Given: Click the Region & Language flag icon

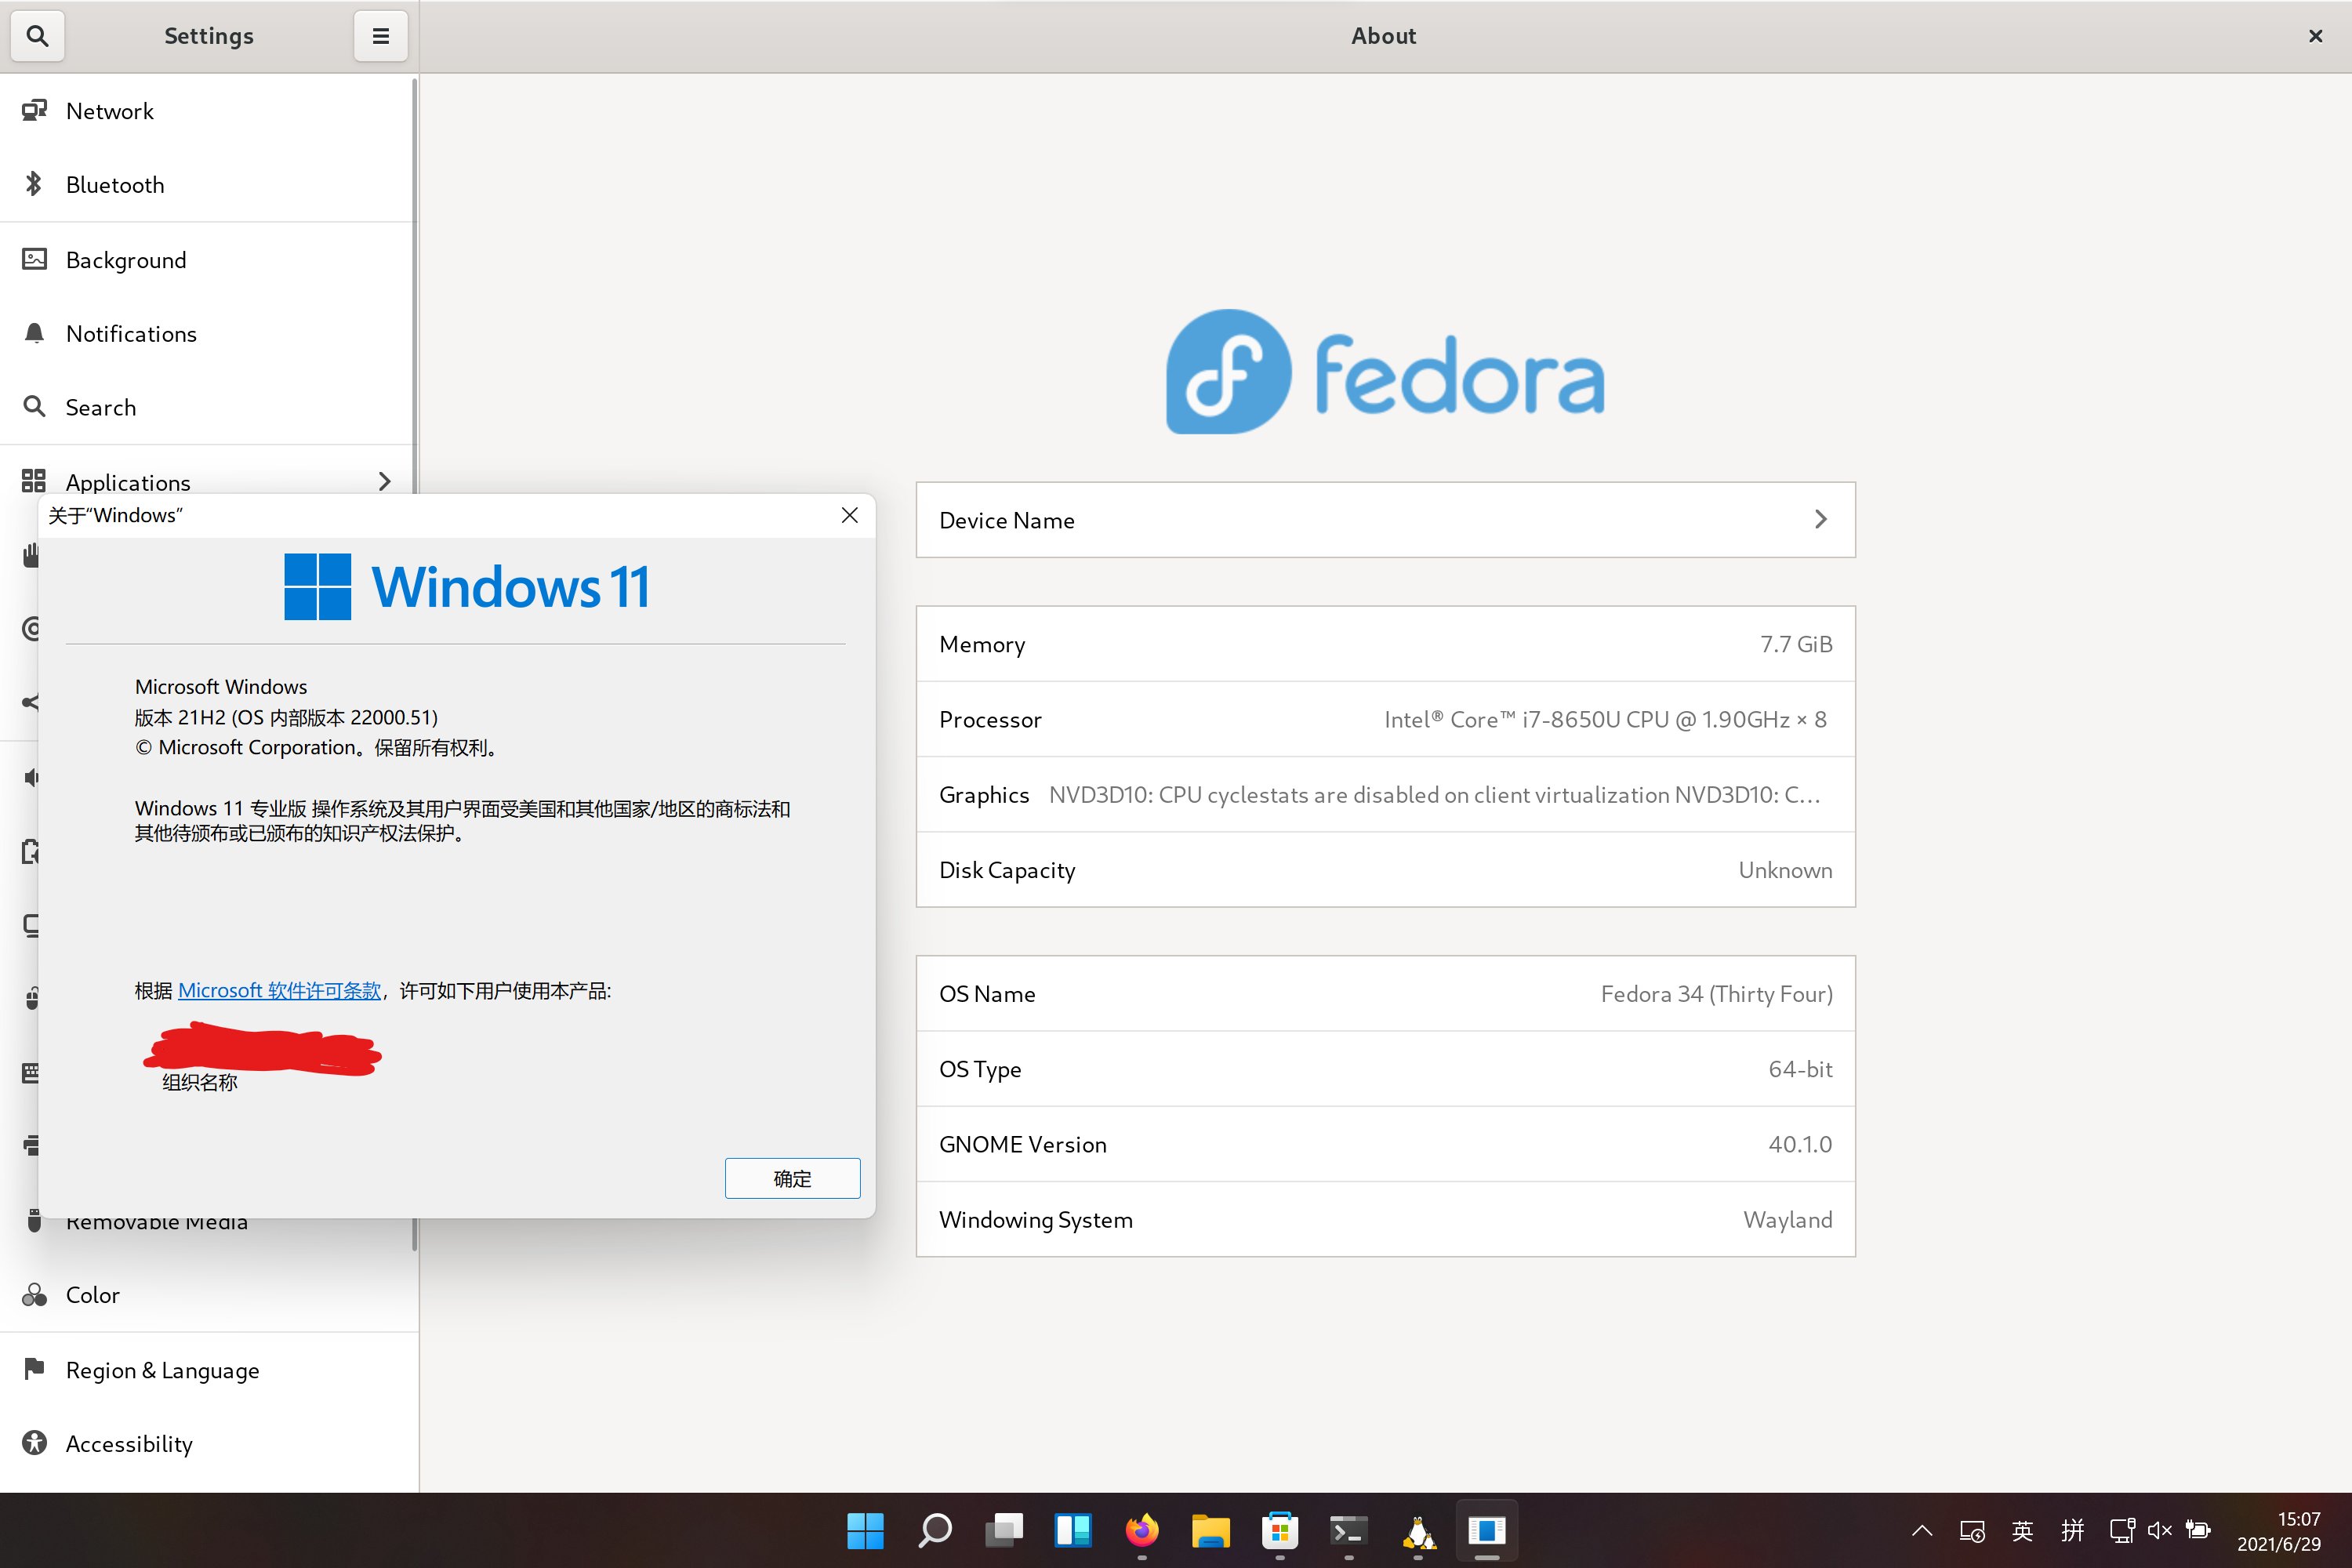Looking at the screenshot, I should pos(34,1368).
